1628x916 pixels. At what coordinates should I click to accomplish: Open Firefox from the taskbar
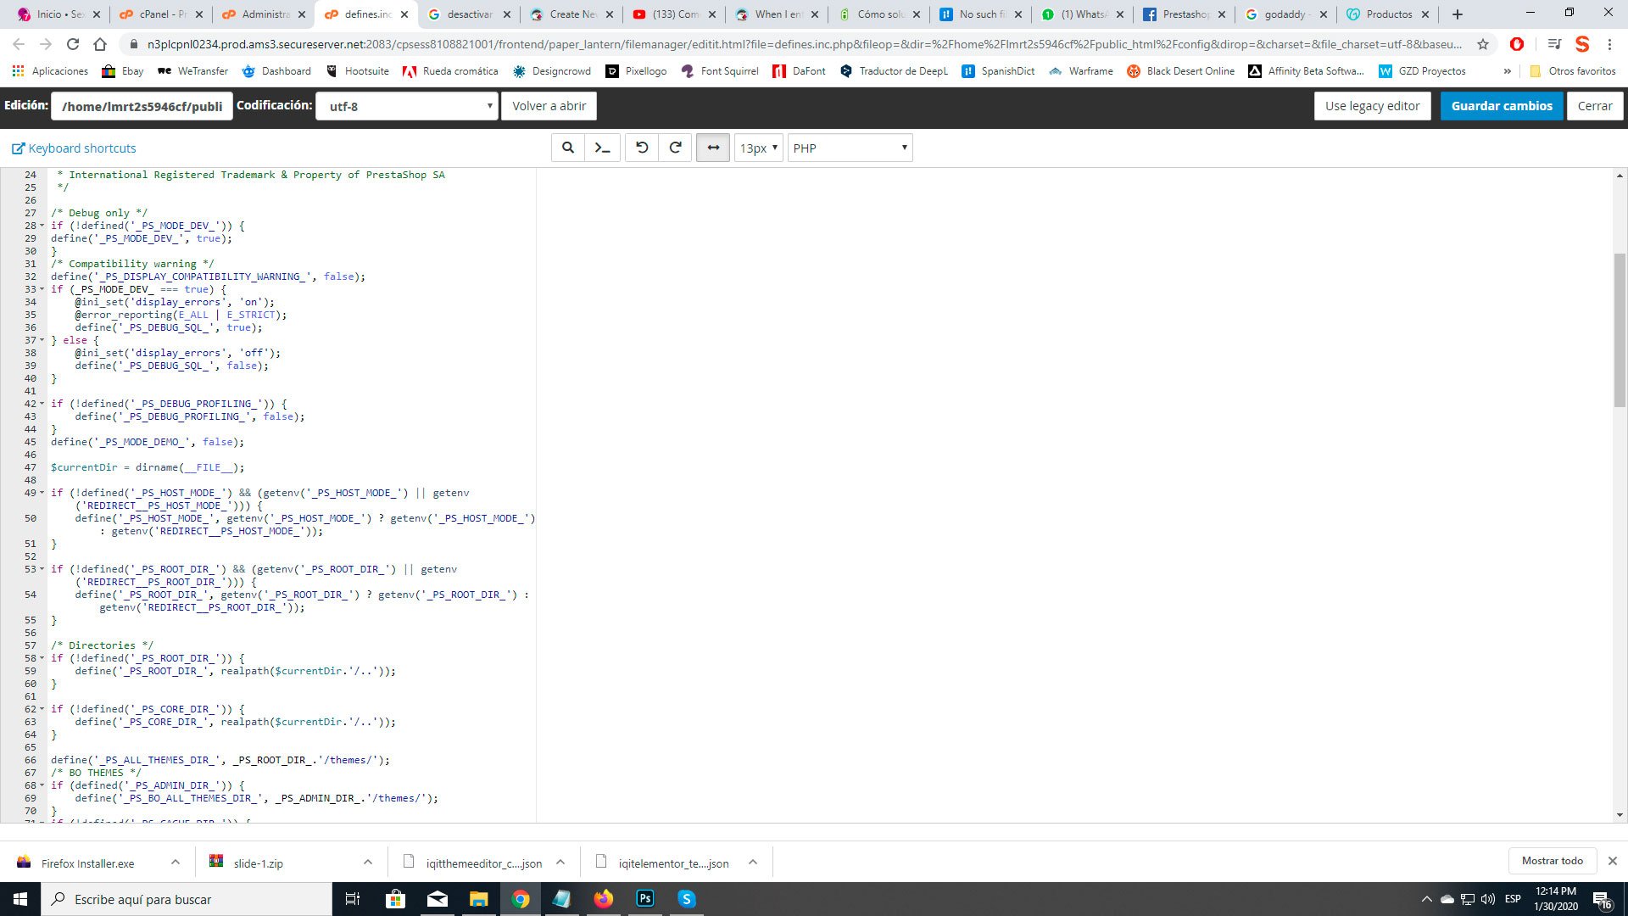pyautogui.click(x=604, y=899)
